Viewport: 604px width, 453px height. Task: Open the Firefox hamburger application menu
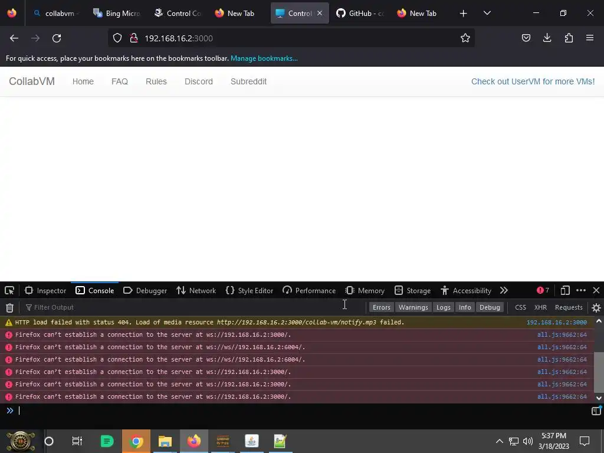click(590, 38)
